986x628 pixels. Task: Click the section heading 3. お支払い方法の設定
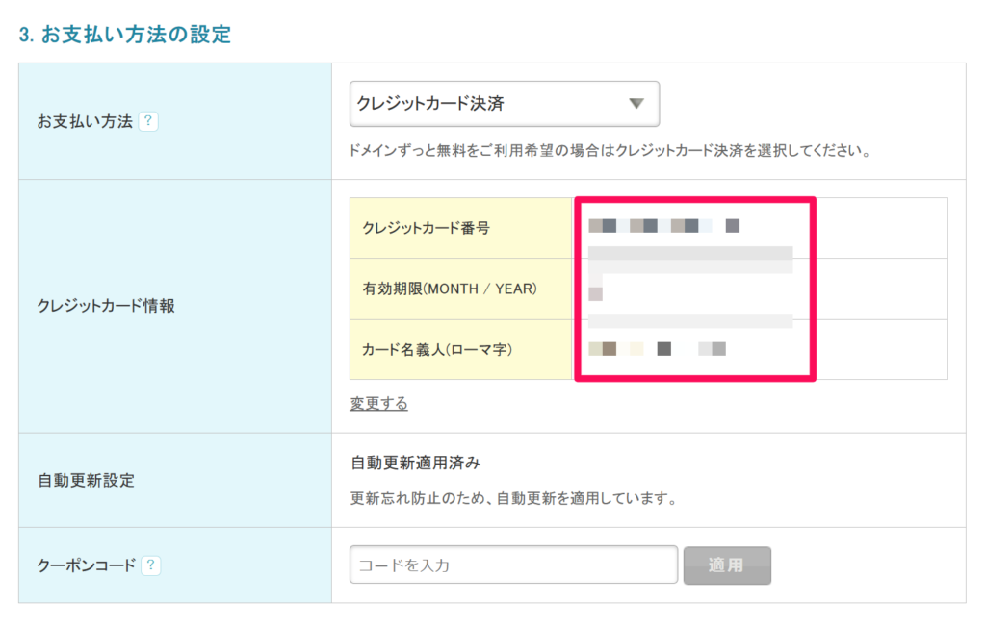point(125,33)
